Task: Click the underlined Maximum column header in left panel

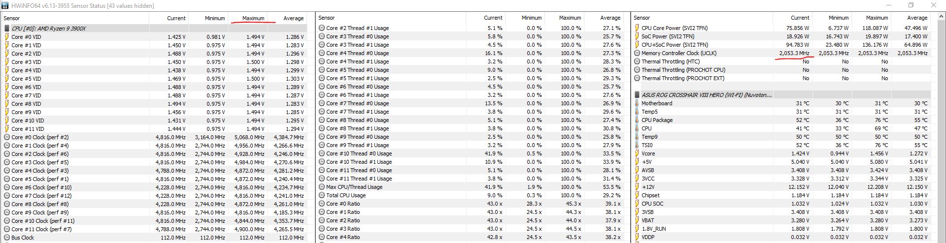Action: coord(253,18)
